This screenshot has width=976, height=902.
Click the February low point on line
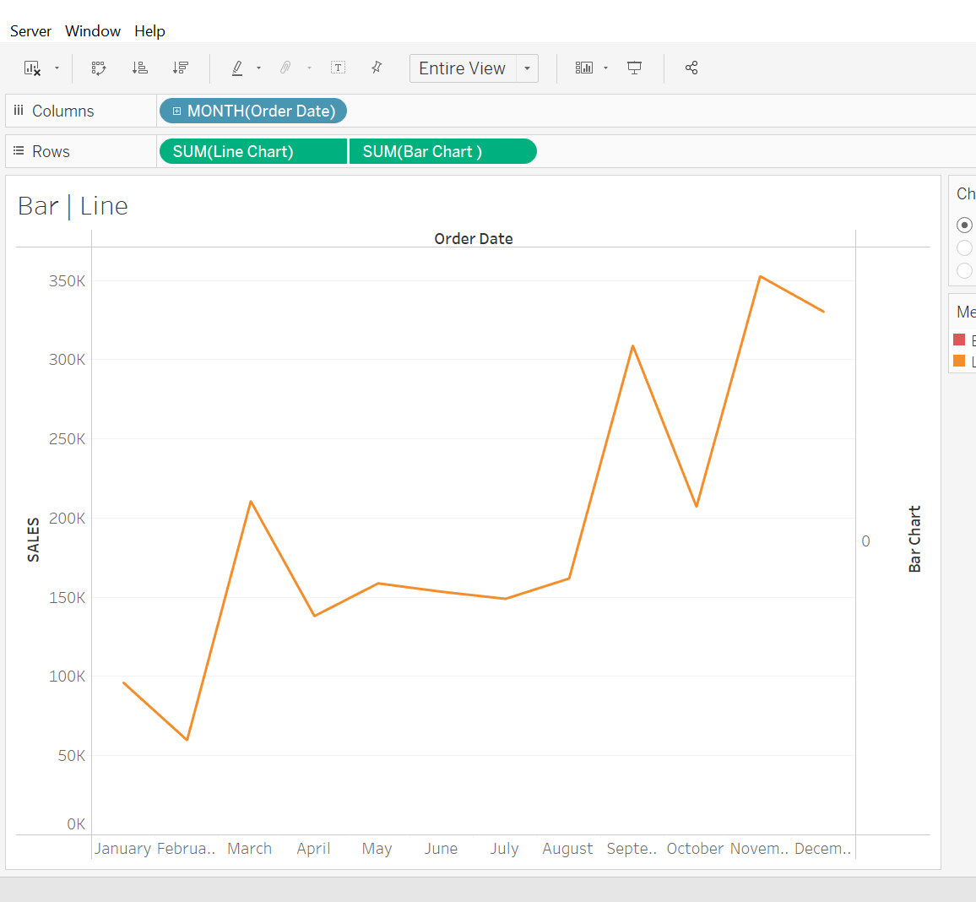(x=187, y=740)
